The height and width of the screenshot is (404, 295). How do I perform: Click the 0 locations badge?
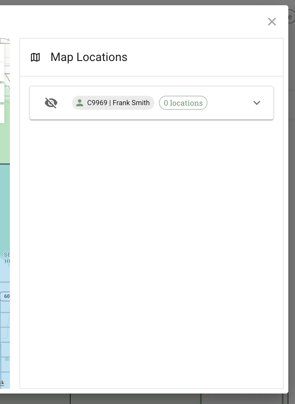tap(183, 103)
